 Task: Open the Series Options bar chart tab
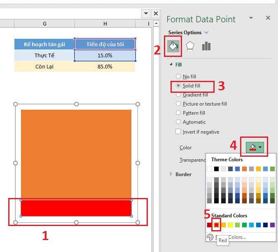tap(206, 46)
